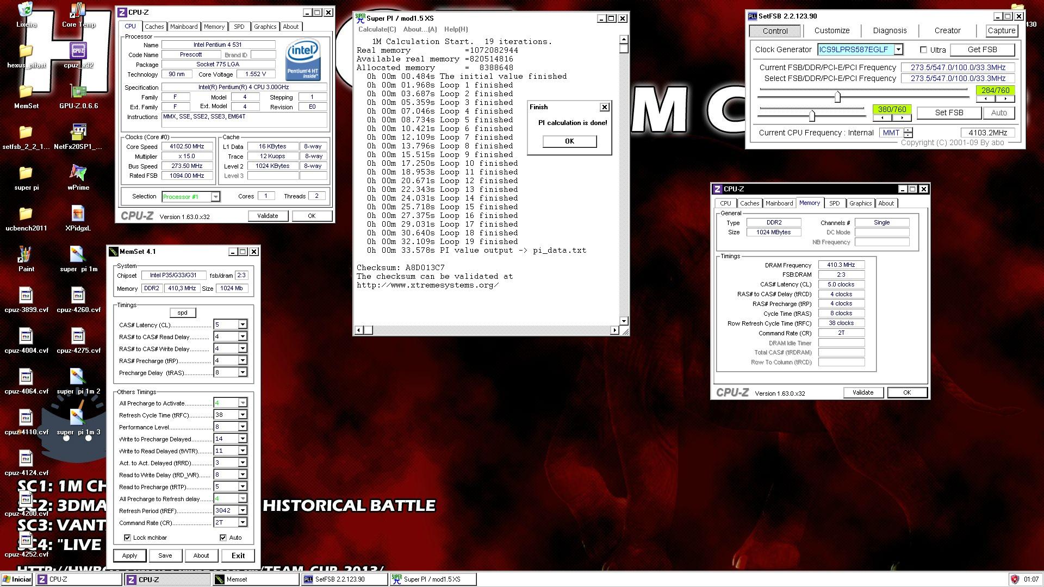The image size is (1044, 587).
Task: Open the cpuz-4004.cvf file icon
Action: (26, 341)
